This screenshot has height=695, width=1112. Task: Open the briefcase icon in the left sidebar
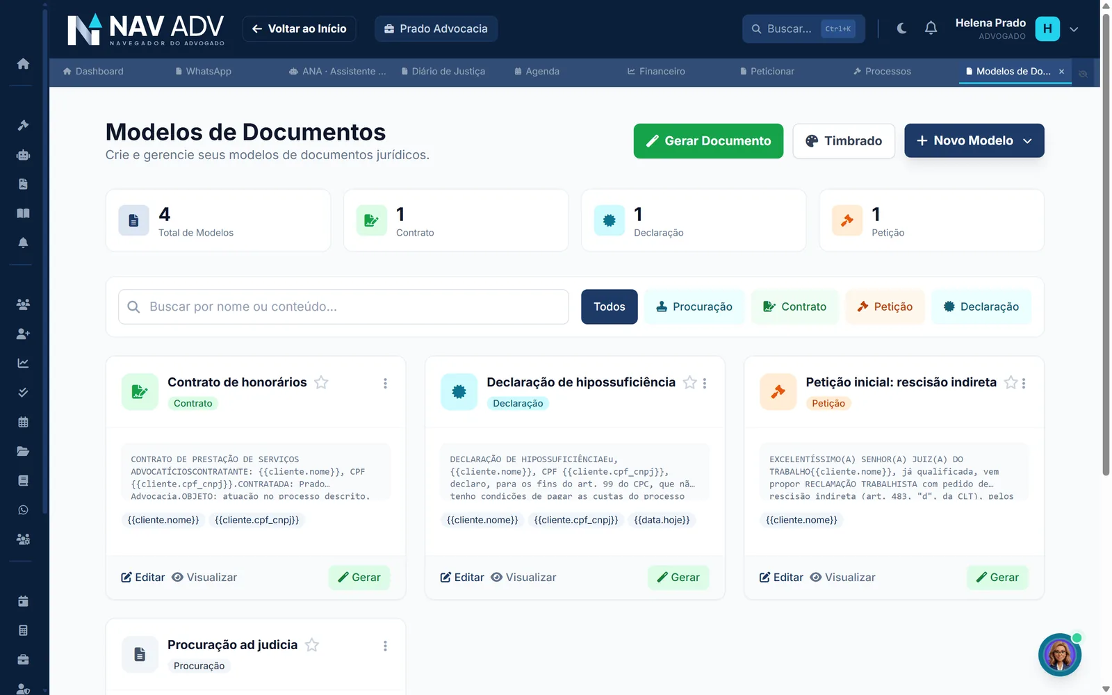(x=23, y=660)
